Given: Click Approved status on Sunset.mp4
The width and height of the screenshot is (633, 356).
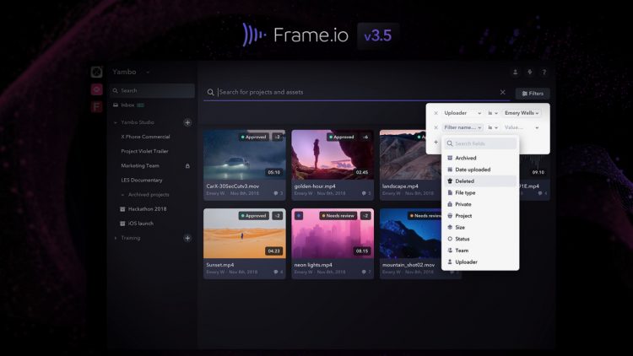Looking at the screenshot, I should (x=253, y=216).
